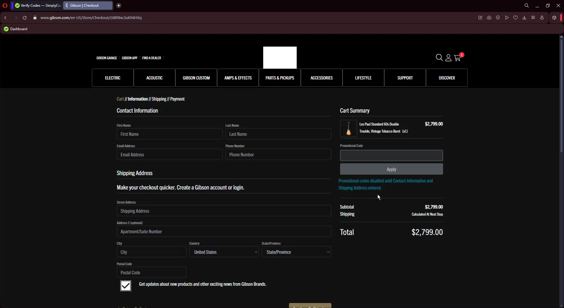The height and width of the screenshot is (308, 564).
Task: Open the Discover menu
Action: [x=447, y=78]
